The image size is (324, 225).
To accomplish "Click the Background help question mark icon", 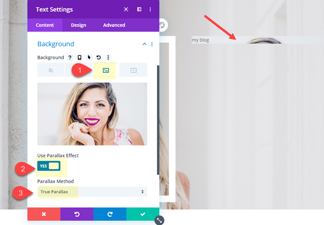I will point(70,57).
